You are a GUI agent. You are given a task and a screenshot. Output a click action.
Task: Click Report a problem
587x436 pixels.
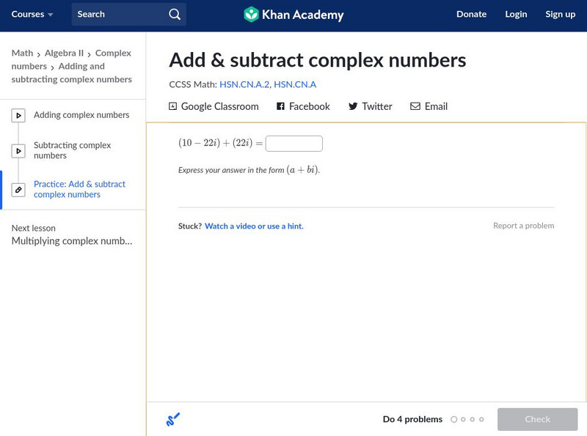point(523,226)
